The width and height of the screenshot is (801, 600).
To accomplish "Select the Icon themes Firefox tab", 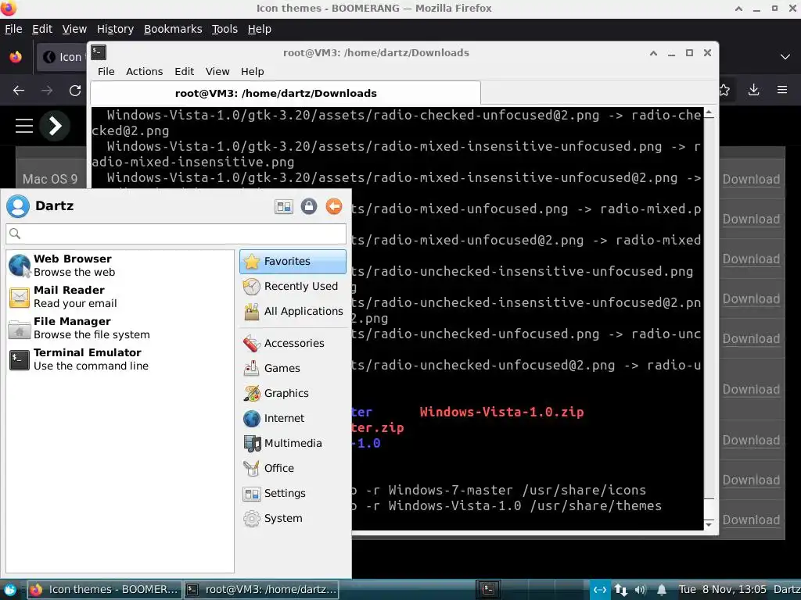I will click(x=61, y=56).
